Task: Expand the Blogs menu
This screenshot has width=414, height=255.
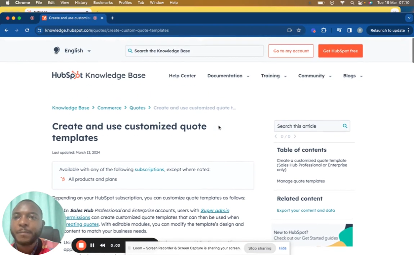Action: coord(353,76)
